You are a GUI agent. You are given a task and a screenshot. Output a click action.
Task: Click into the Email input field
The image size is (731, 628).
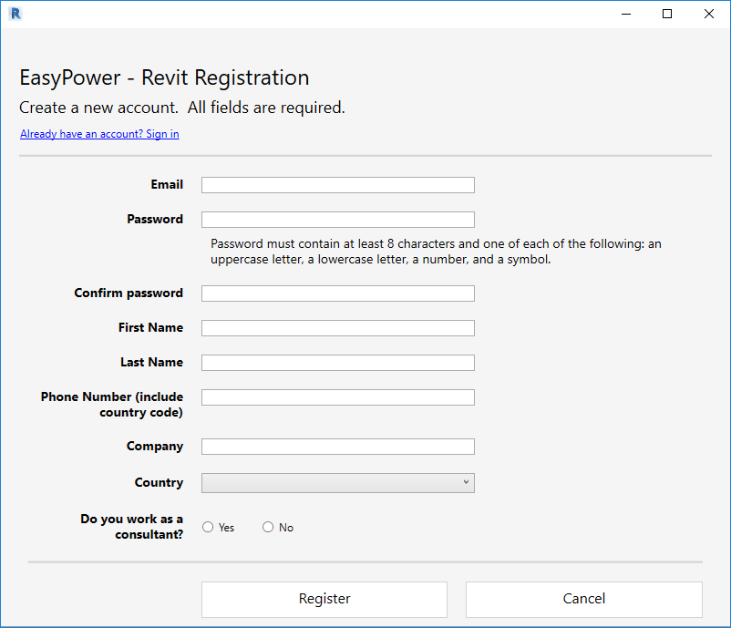pos(337,185)
